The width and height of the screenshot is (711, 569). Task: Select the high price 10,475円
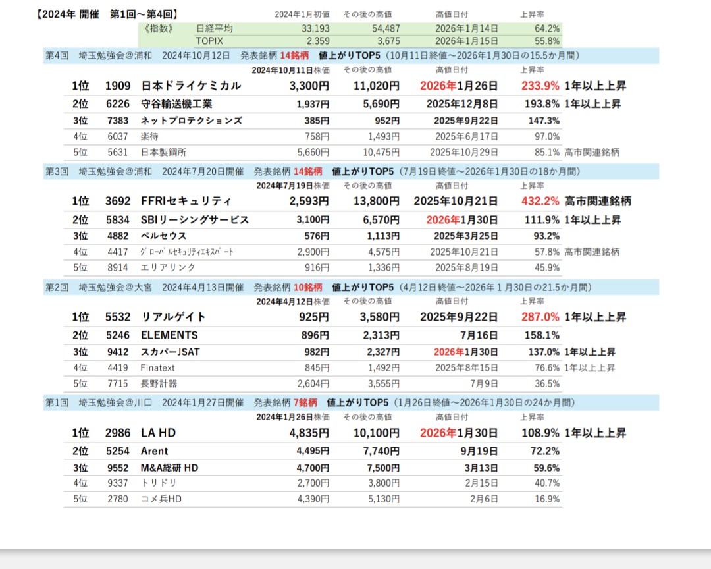[381, 153]
